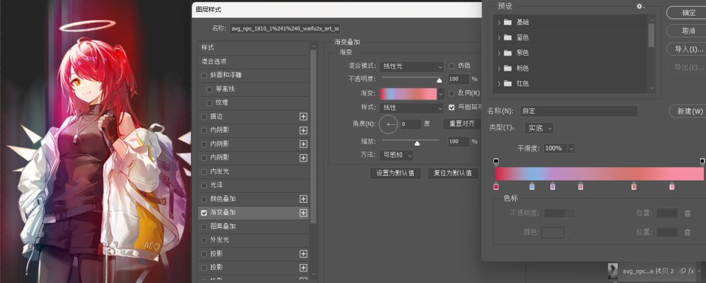The image size is (706, 283).
Task: Click the gradient bar in the editor
Action: click(x=599, y=174)
